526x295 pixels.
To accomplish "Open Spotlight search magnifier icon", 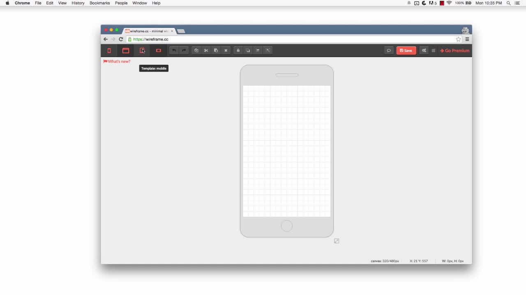I will pos(508,3).
